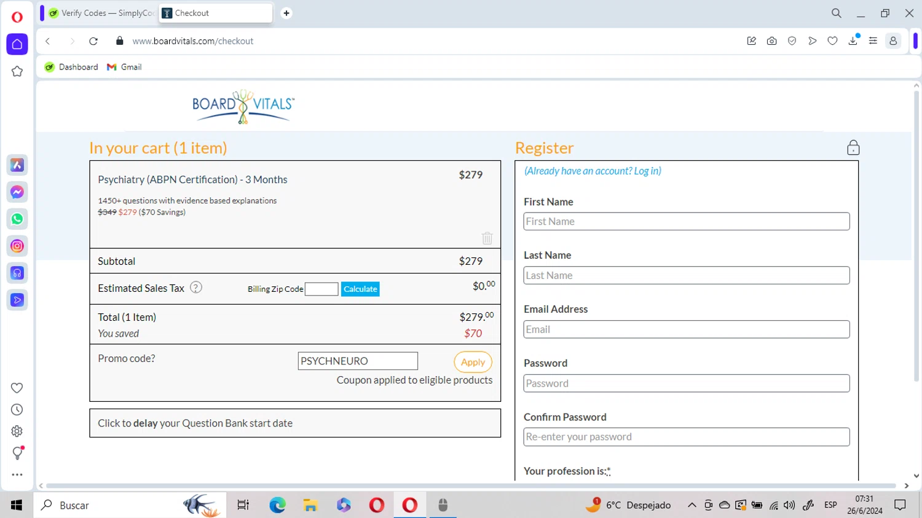Open the Dashboard bookmark
The width and height of the screenshot is (922, 518).
[x=72, y=67]
